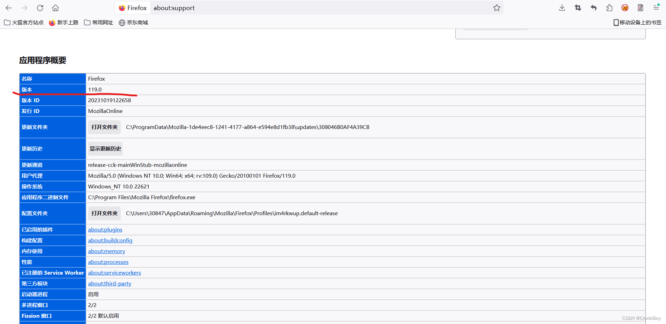Open the XP document extension icon

[x=640, y=8]
